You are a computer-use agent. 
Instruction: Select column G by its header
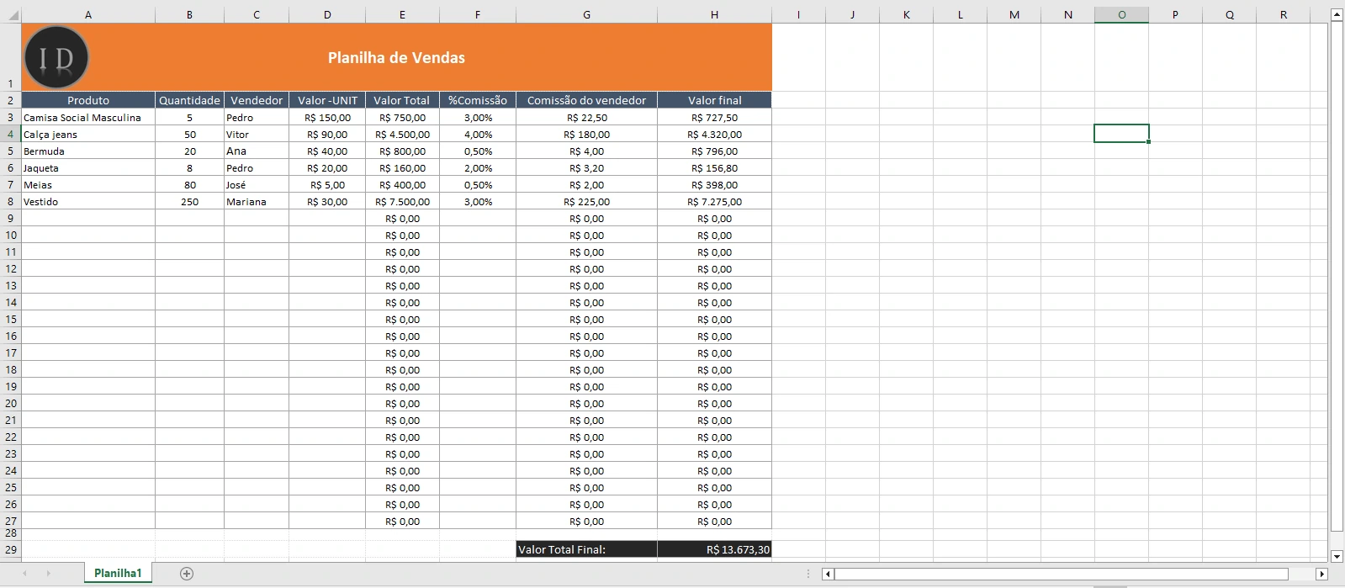click(x=586, y=14)
